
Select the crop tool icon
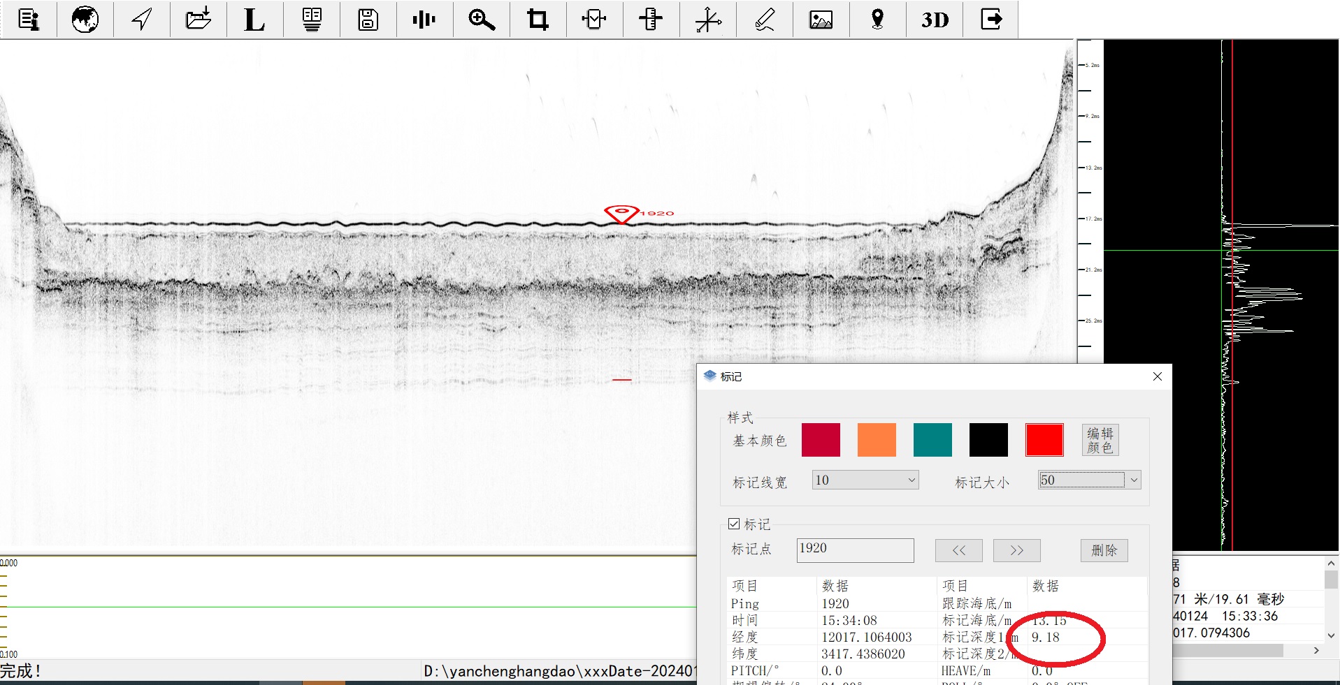538,20
